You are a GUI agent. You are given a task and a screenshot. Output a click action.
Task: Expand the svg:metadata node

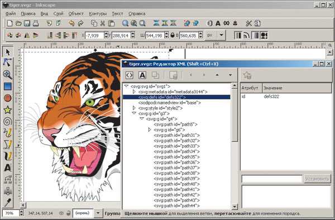tap(134, 92)
